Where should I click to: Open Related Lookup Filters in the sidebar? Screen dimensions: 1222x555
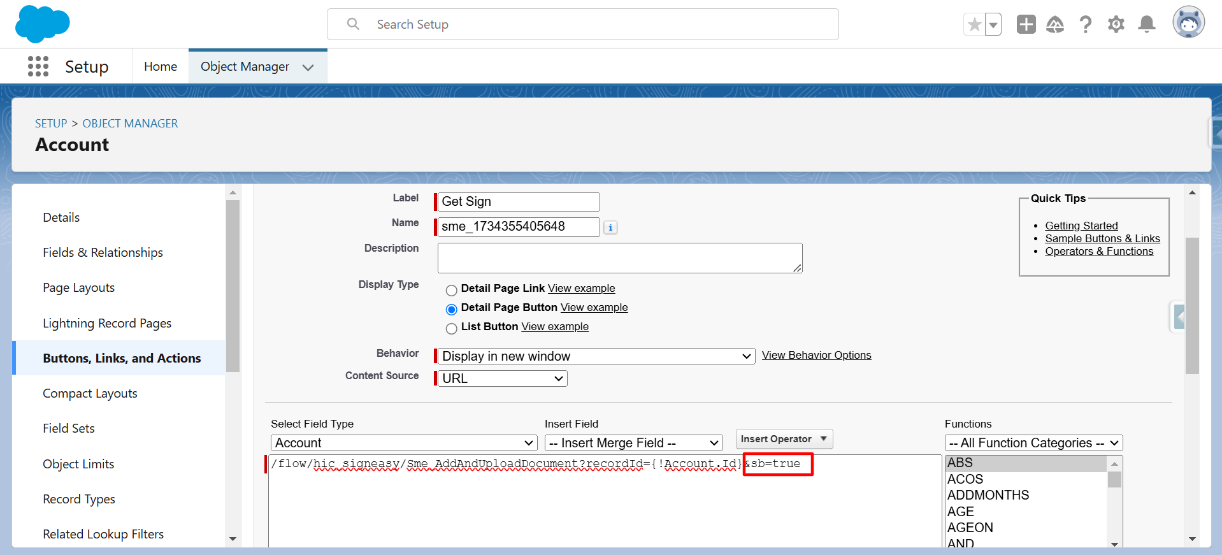tap(103, 534)
